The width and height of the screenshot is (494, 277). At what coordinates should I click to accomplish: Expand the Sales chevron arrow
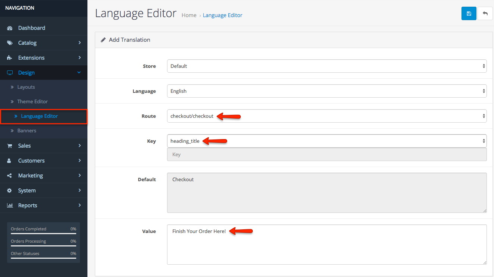coord(80,146)
